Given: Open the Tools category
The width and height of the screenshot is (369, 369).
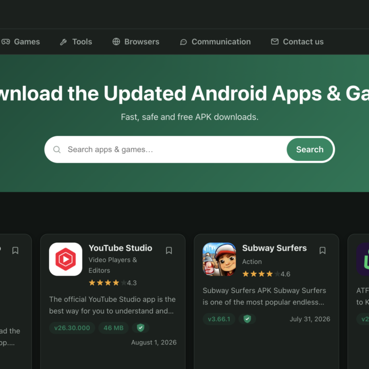Looking at the screenshot, I should 76,42.
